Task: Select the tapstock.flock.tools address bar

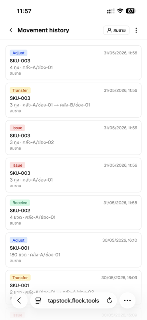Action: [x=73, y=300]
